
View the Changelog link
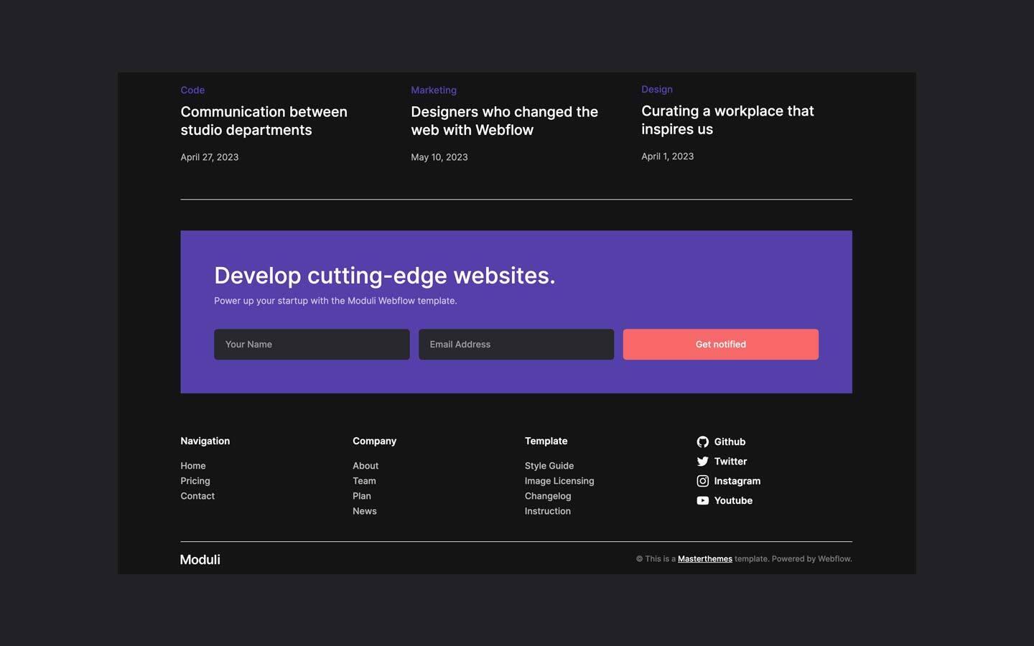point(548,495)
